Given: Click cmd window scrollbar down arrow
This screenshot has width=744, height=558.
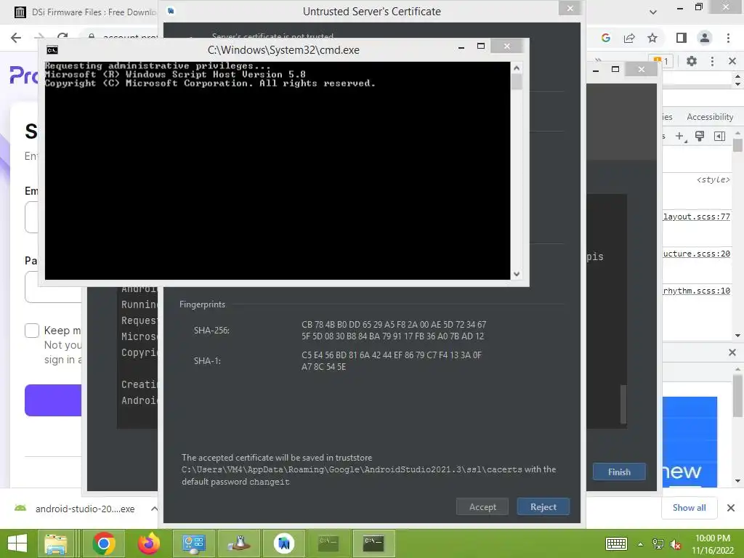Looking at the screenshot, I should [x=517, y=274].
